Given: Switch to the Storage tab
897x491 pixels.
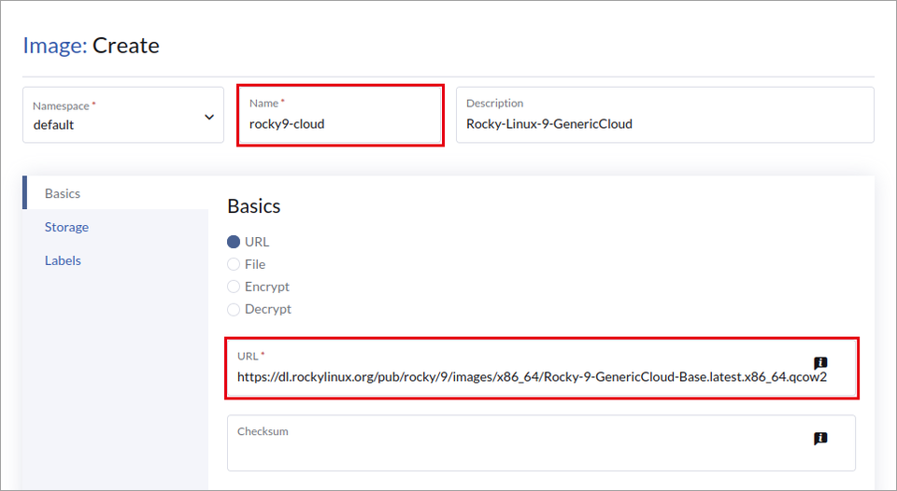Looking at the screenshot, I should point(116,227).
